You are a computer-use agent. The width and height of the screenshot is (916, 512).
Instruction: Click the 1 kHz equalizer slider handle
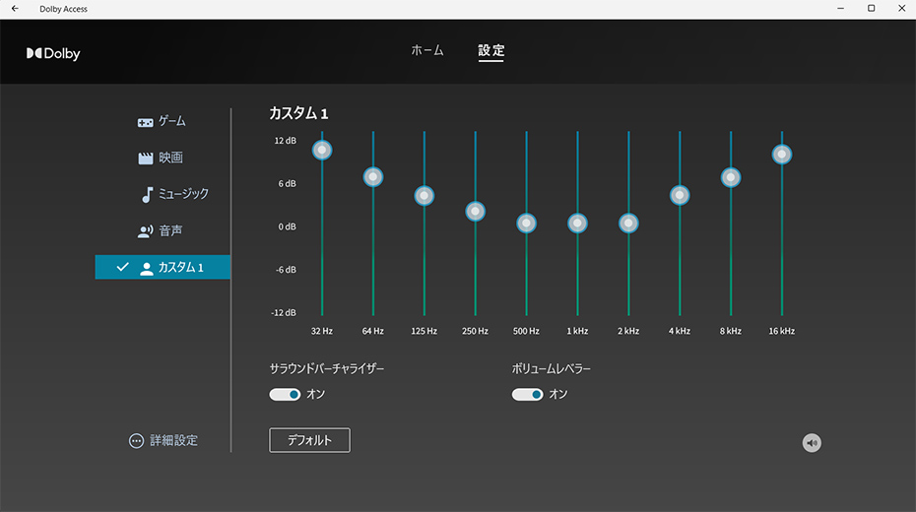click(x=577, y=224)
